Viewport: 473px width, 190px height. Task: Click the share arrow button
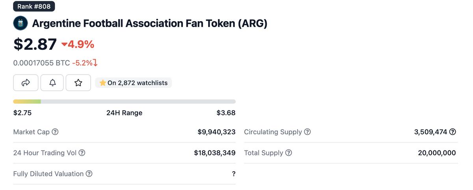coord(26,83)
